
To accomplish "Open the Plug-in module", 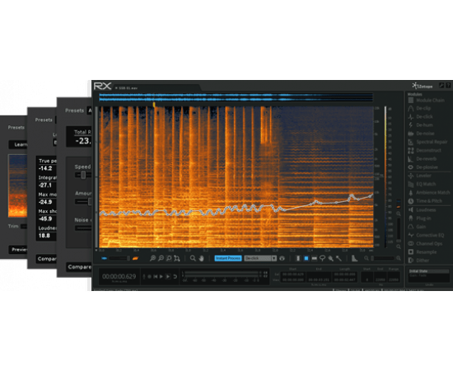I will (x=420, y=218).
